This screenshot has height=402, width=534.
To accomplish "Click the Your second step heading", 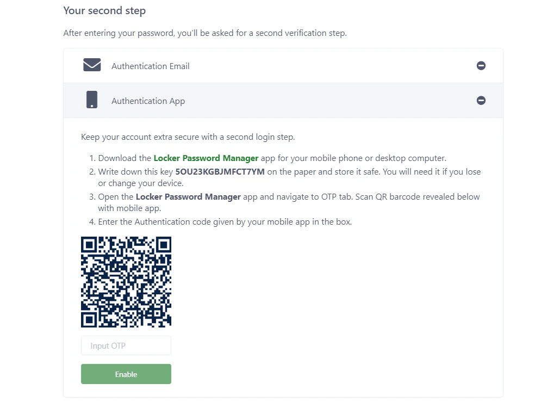I will (x=104, y=10).
